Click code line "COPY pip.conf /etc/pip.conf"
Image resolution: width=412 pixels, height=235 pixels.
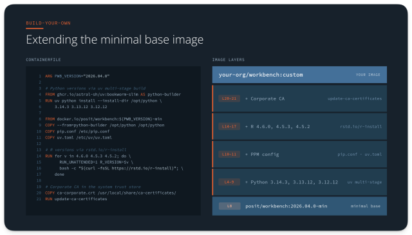coord(77,131)
